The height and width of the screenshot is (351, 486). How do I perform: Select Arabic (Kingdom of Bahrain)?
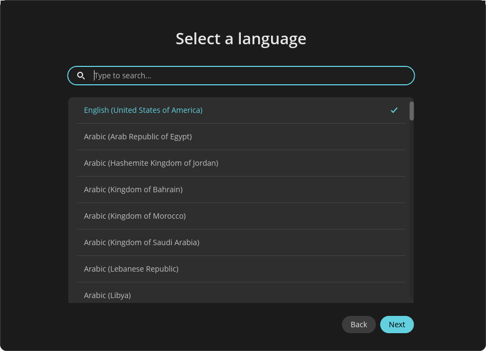pyautogui.click(x=133, y=190)
